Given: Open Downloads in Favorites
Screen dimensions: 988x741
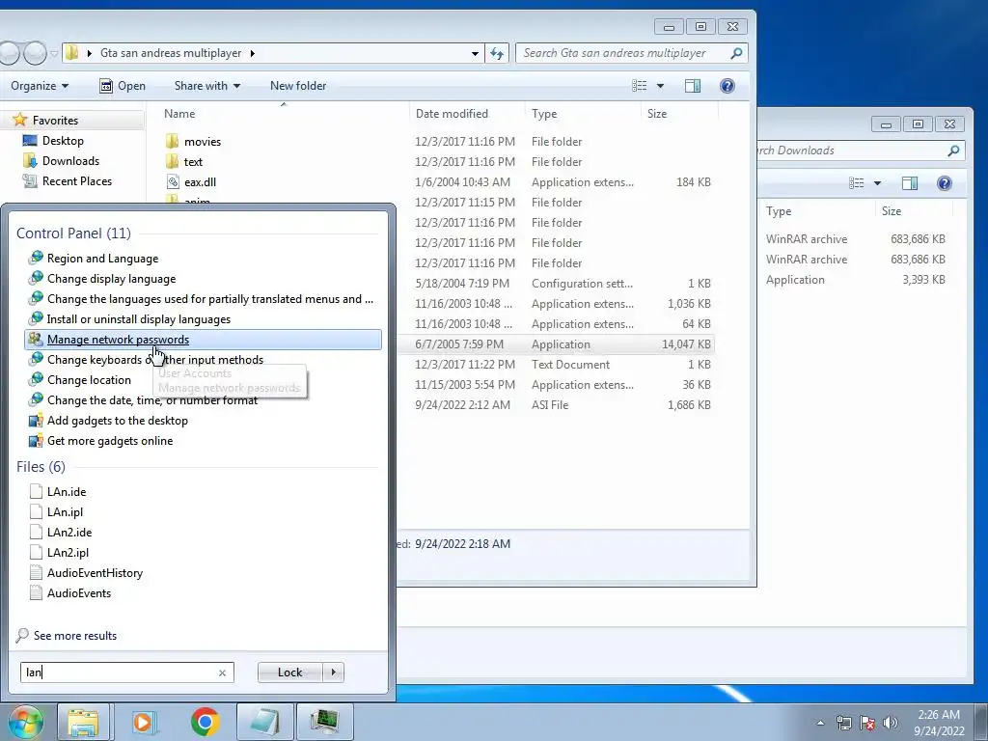Looking at the screenshot, I should point(70,161).
